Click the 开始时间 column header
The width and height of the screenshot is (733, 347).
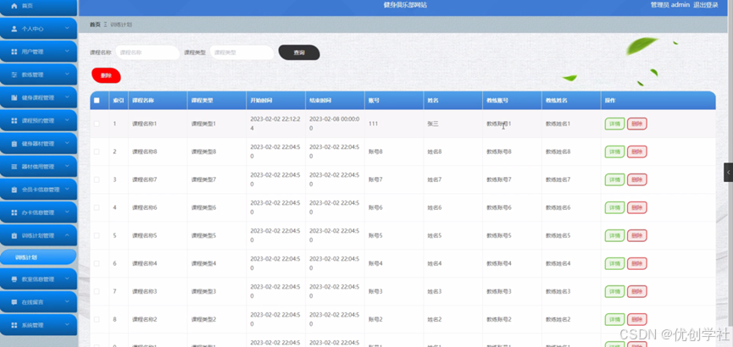click(261, 101)
